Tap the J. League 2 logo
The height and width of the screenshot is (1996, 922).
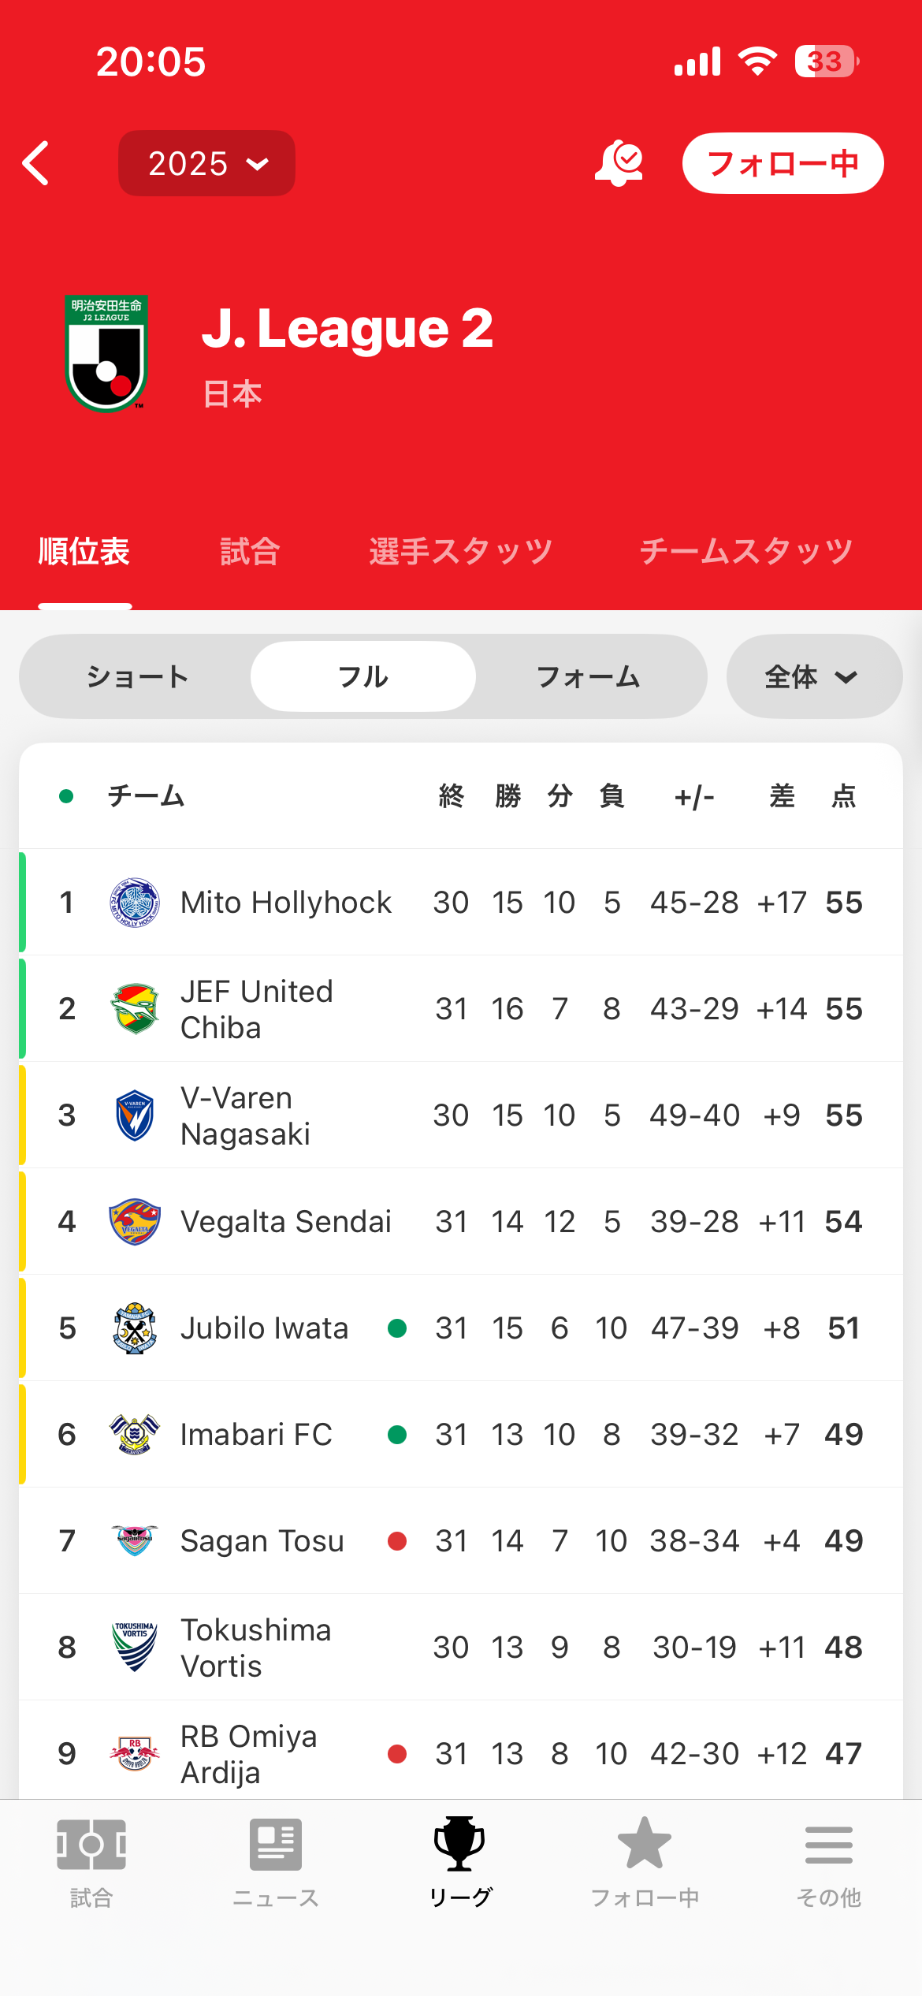[106, 352]
